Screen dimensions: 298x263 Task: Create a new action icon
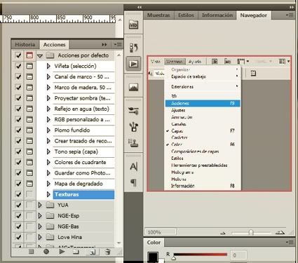click(x=92, y=252)
